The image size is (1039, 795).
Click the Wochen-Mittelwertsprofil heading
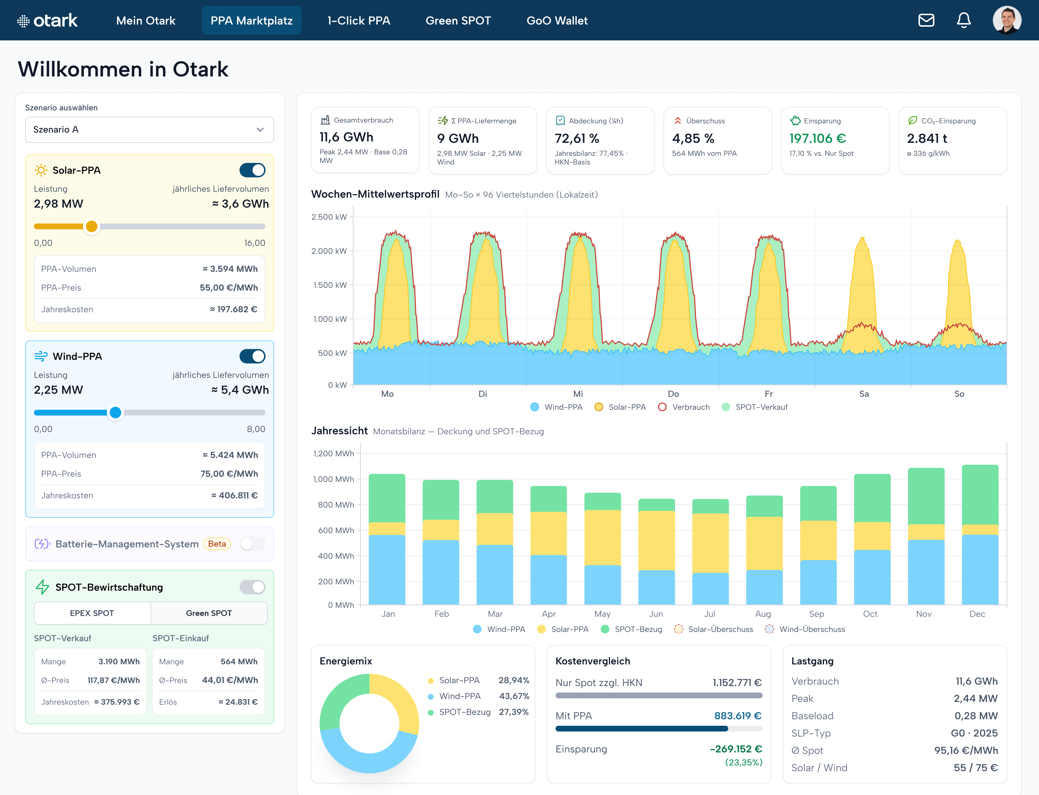coord(375,194)
